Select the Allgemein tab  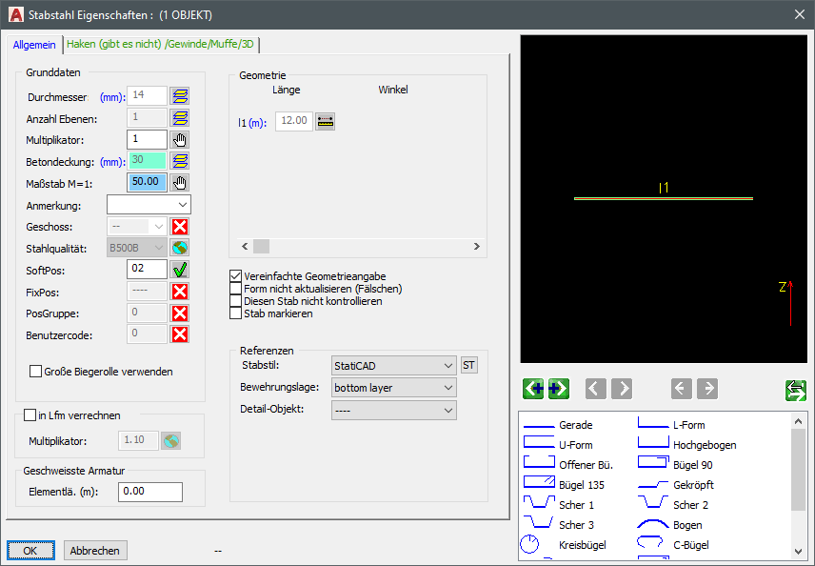tap(34, 45)
